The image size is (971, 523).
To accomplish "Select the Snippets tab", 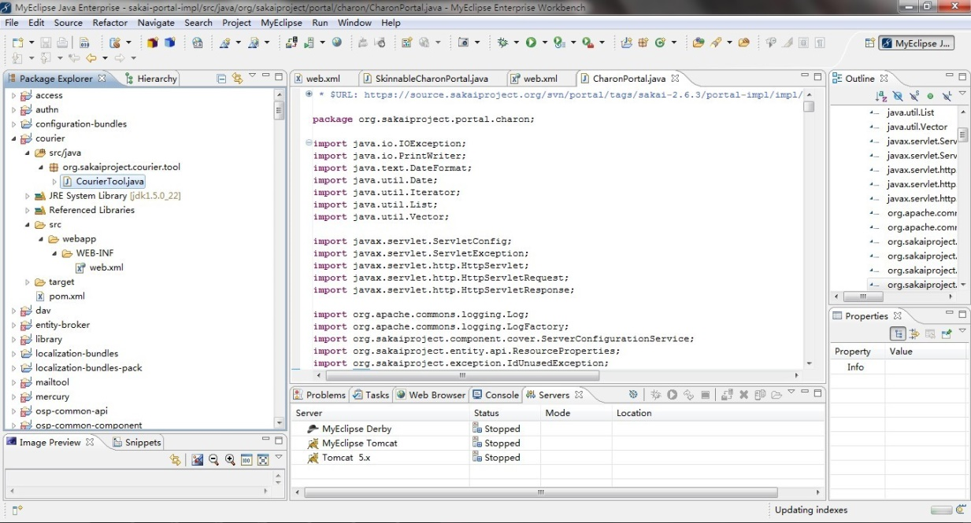I will [x=137, y=443].
